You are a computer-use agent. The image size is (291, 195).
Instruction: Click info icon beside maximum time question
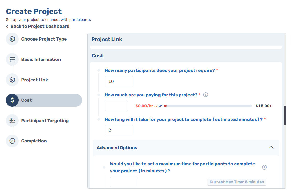tap(264, 167)
